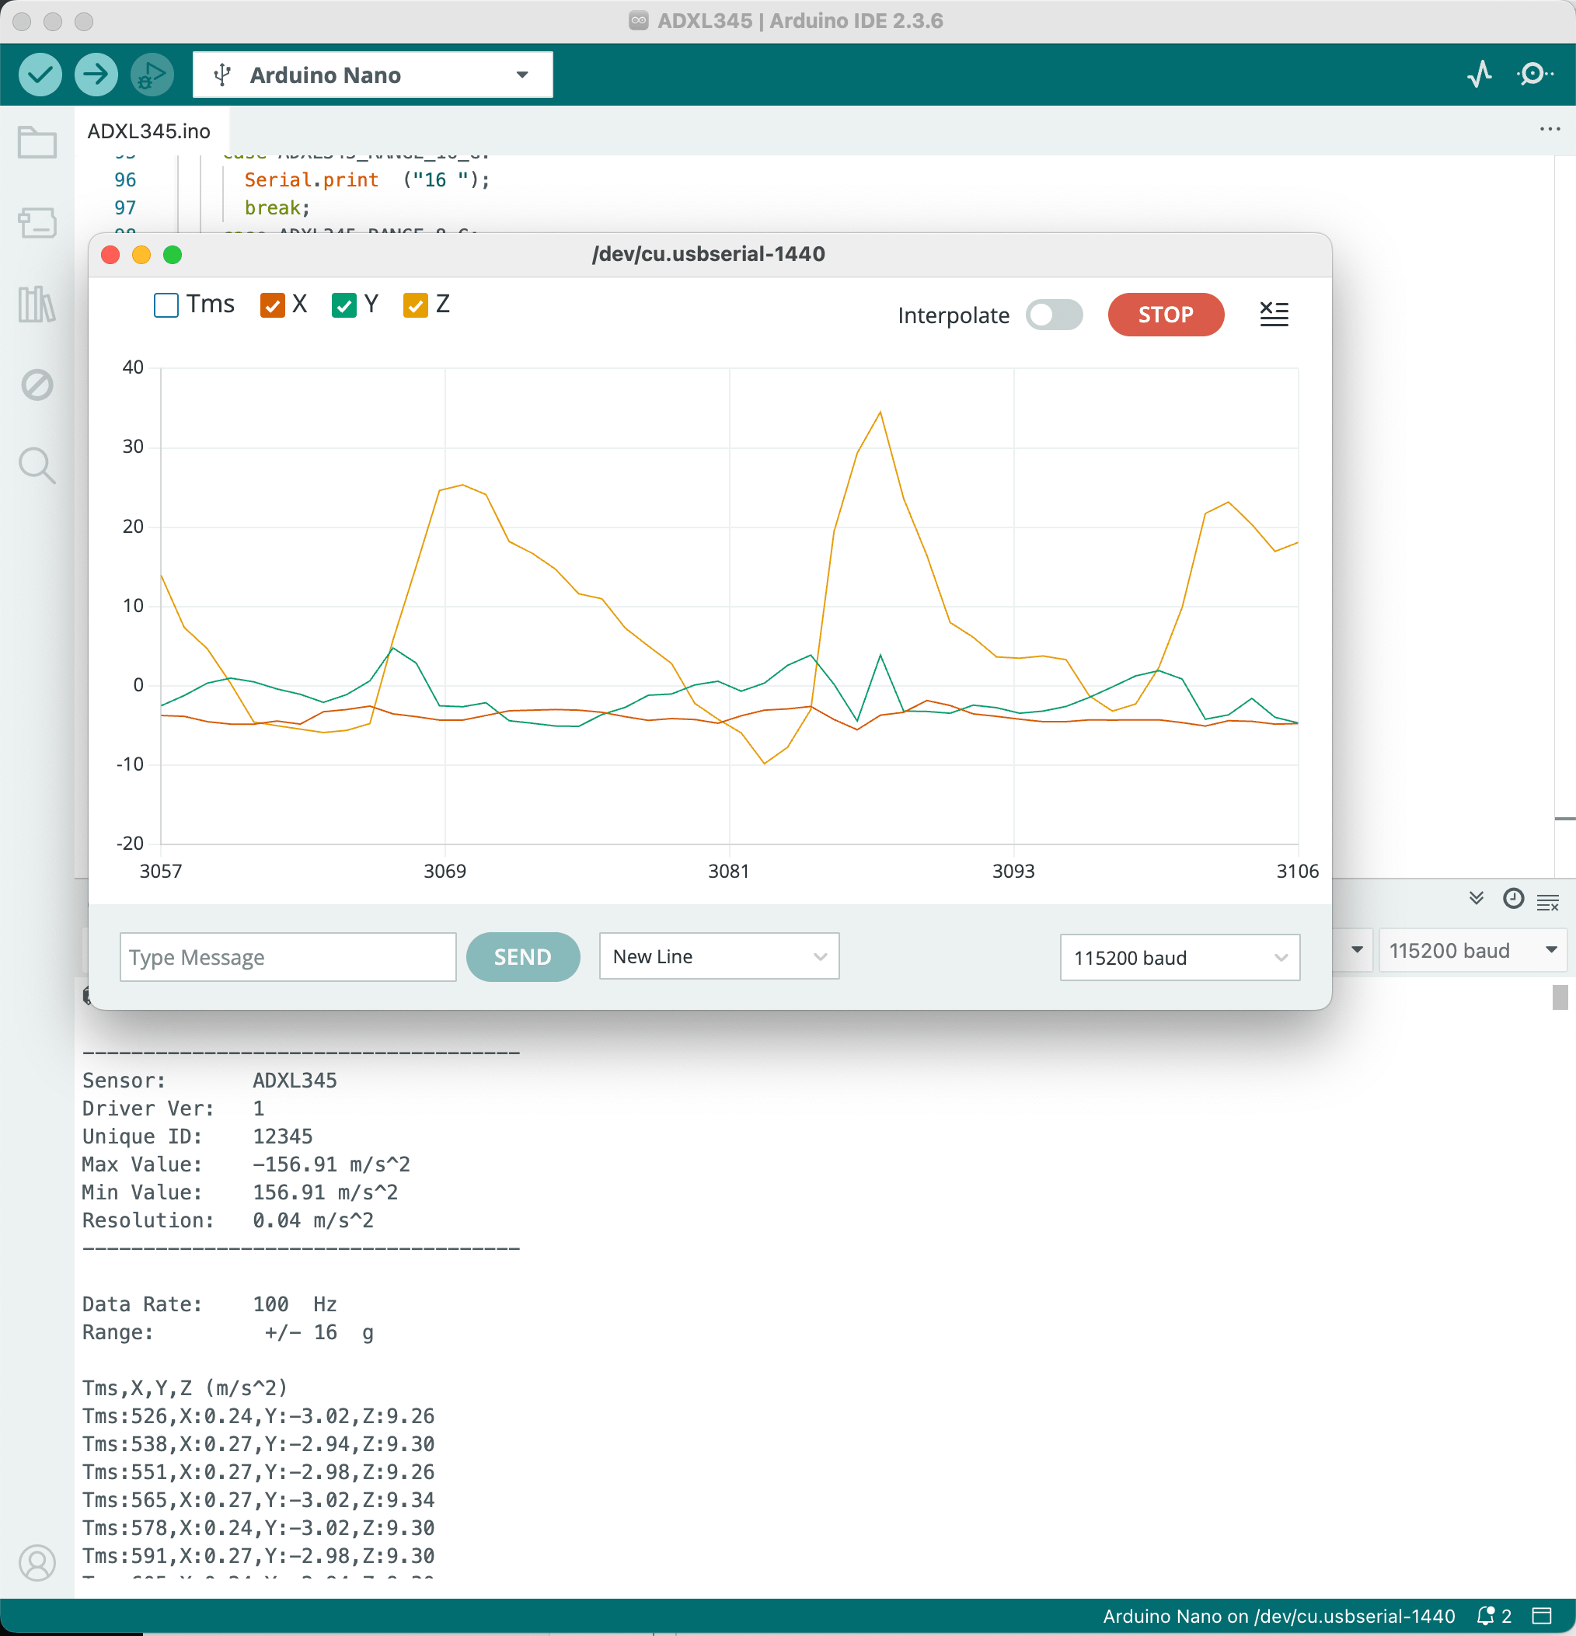Click the serial monitor vertical scrollbar
The image size is (1576, 1636).
coord(1560,997)
